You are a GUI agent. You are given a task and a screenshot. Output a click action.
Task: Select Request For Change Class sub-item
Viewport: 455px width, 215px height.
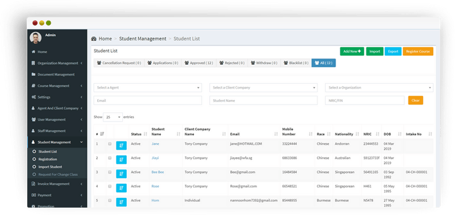[x=57, y=175]
